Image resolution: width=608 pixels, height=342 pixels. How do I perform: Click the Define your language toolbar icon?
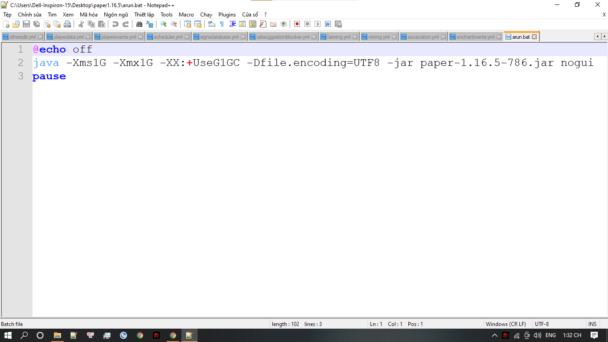[x=242, y=24]
